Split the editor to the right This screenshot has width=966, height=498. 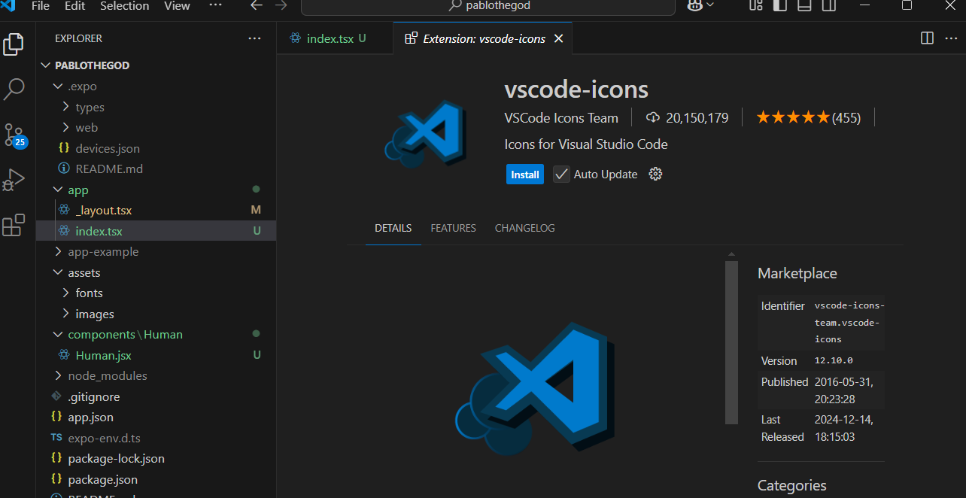tap(927, 38)
